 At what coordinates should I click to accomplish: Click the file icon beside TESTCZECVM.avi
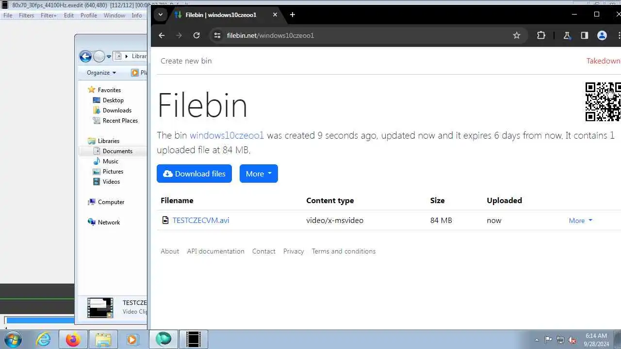[165, 220]
